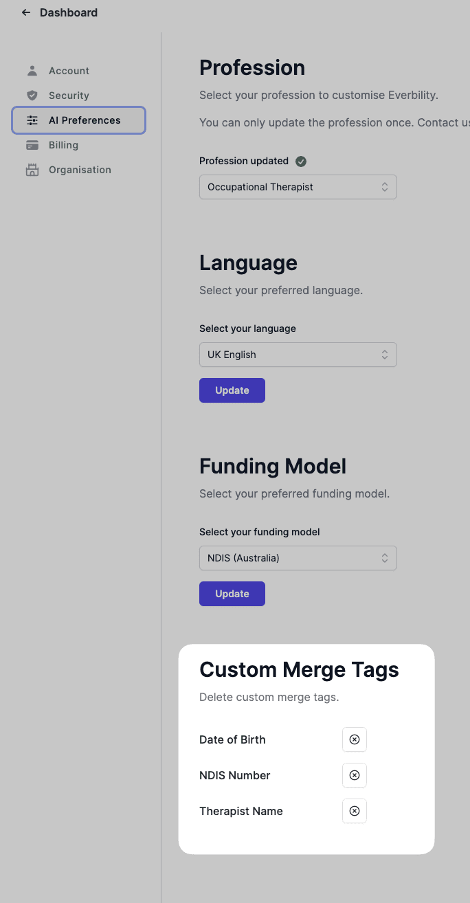Click the back arrow next to Dashboard
Screen dimensions: 470x903
click(x=25, y=12)
